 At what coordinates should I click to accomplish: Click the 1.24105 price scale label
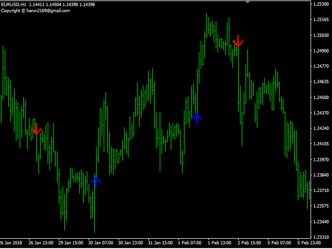point(321,144)
